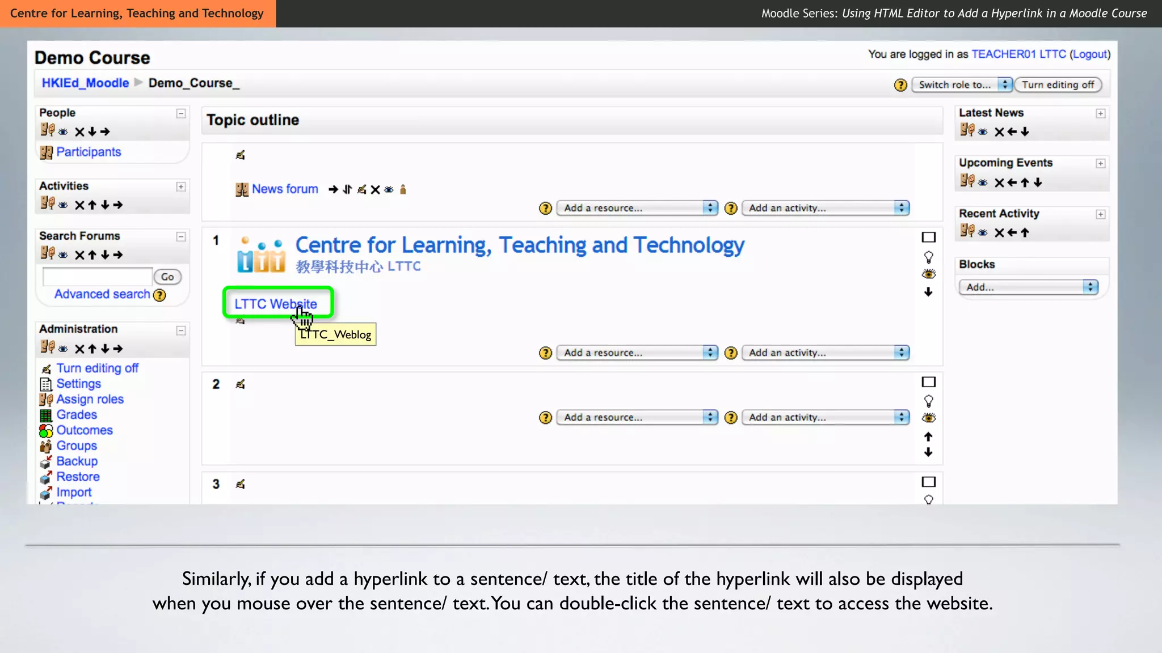Edit the News forum with the pencil icon
Viewport: 1162px width, 653px height.
tap(361, 189)
